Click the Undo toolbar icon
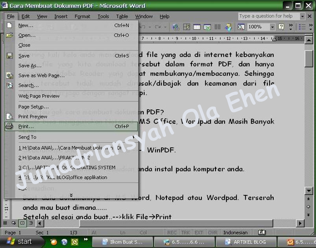This screenshot has width=316, height=248. pyautogui.click(x=142, y=27)
